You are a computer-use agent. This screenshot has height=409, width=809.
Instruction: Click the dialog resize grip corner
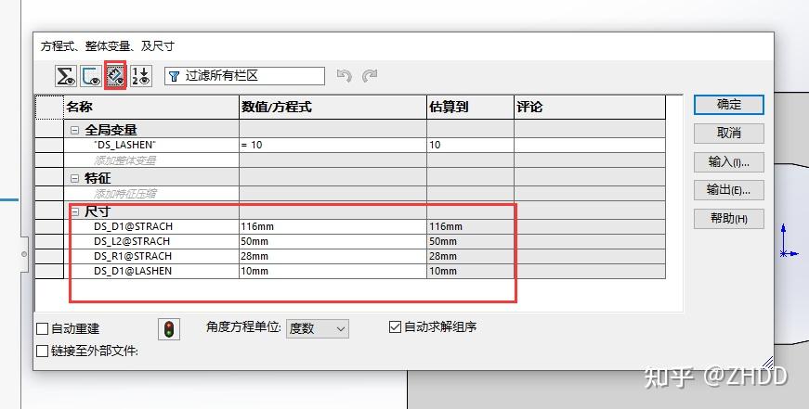pyautogui.click(x=768, y=363)
